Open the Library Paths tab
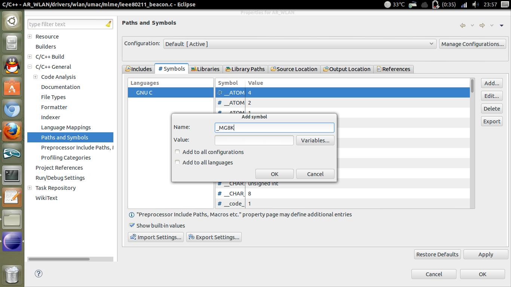Image resolution: width=511 pixels, height=287 pixels. tap(245, 69)
